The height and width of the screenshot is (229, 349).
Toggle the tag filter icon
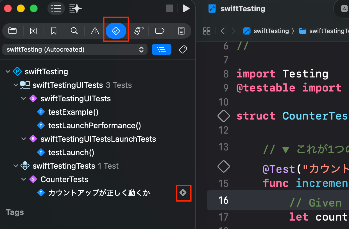(x=183, y=49)
